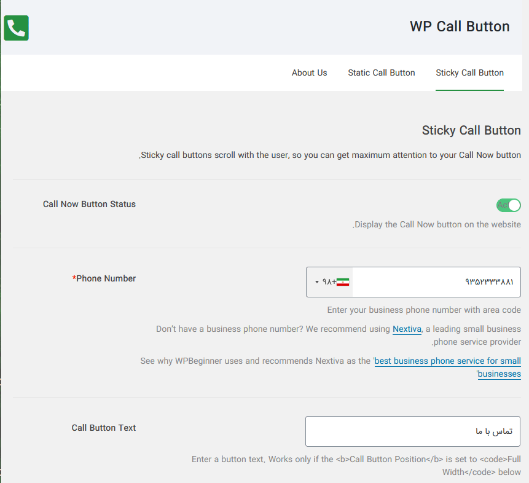Click the green phone logo icon
The image size is (529, 483).
click(16, 28)
